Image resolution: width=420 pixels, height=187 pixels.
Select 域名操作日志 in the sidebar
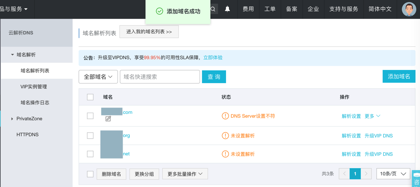pos(35,103)
